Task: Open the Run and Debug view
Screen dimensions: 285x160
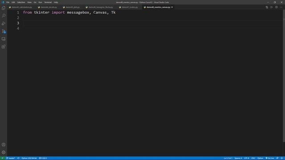Action: click(4, 24)
